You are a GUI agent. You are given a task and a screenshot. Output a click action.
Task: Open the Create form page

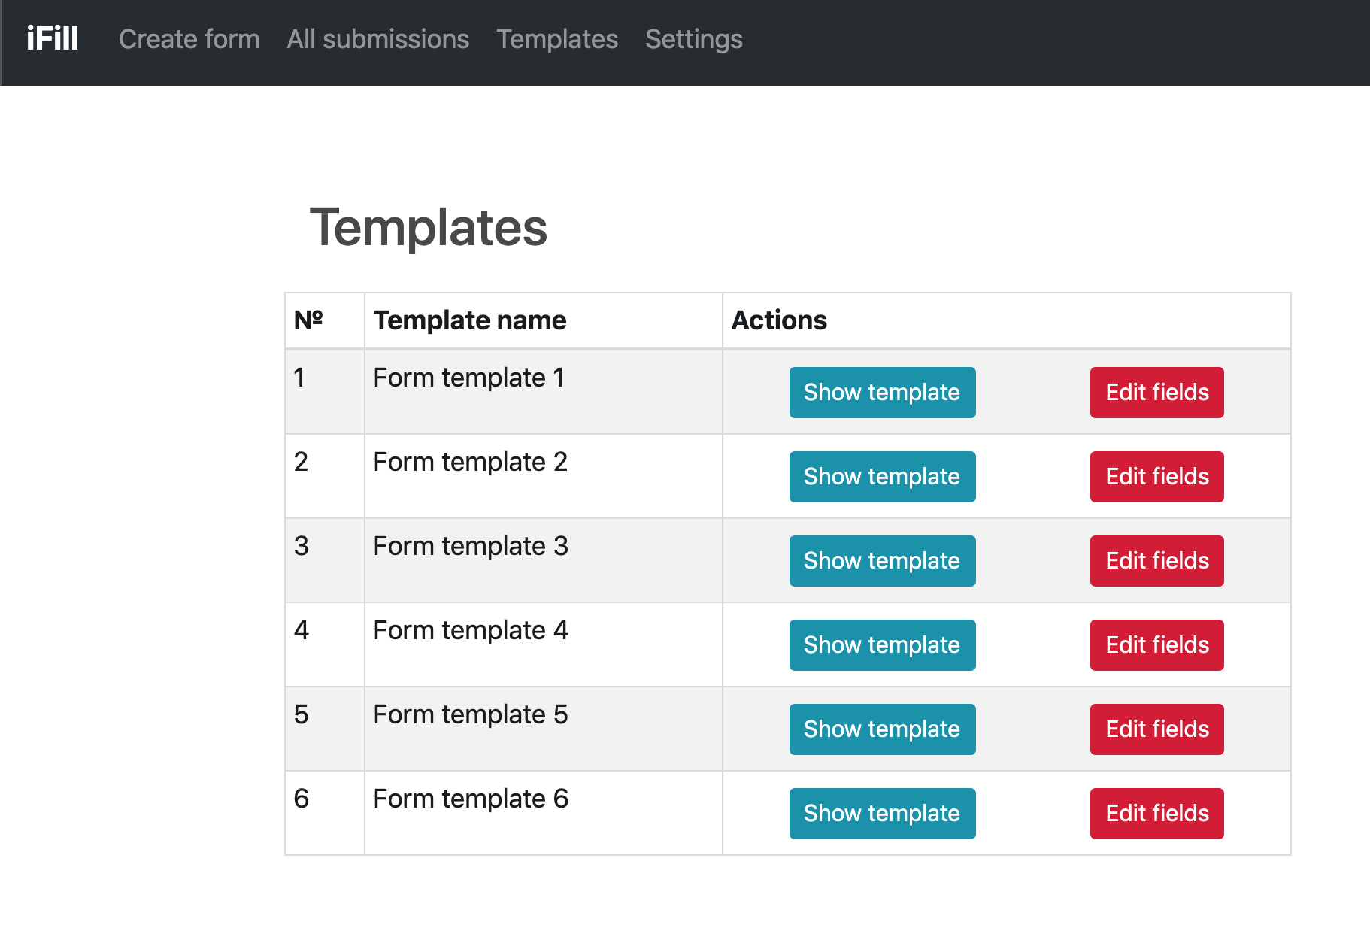[x=189, y=39]
